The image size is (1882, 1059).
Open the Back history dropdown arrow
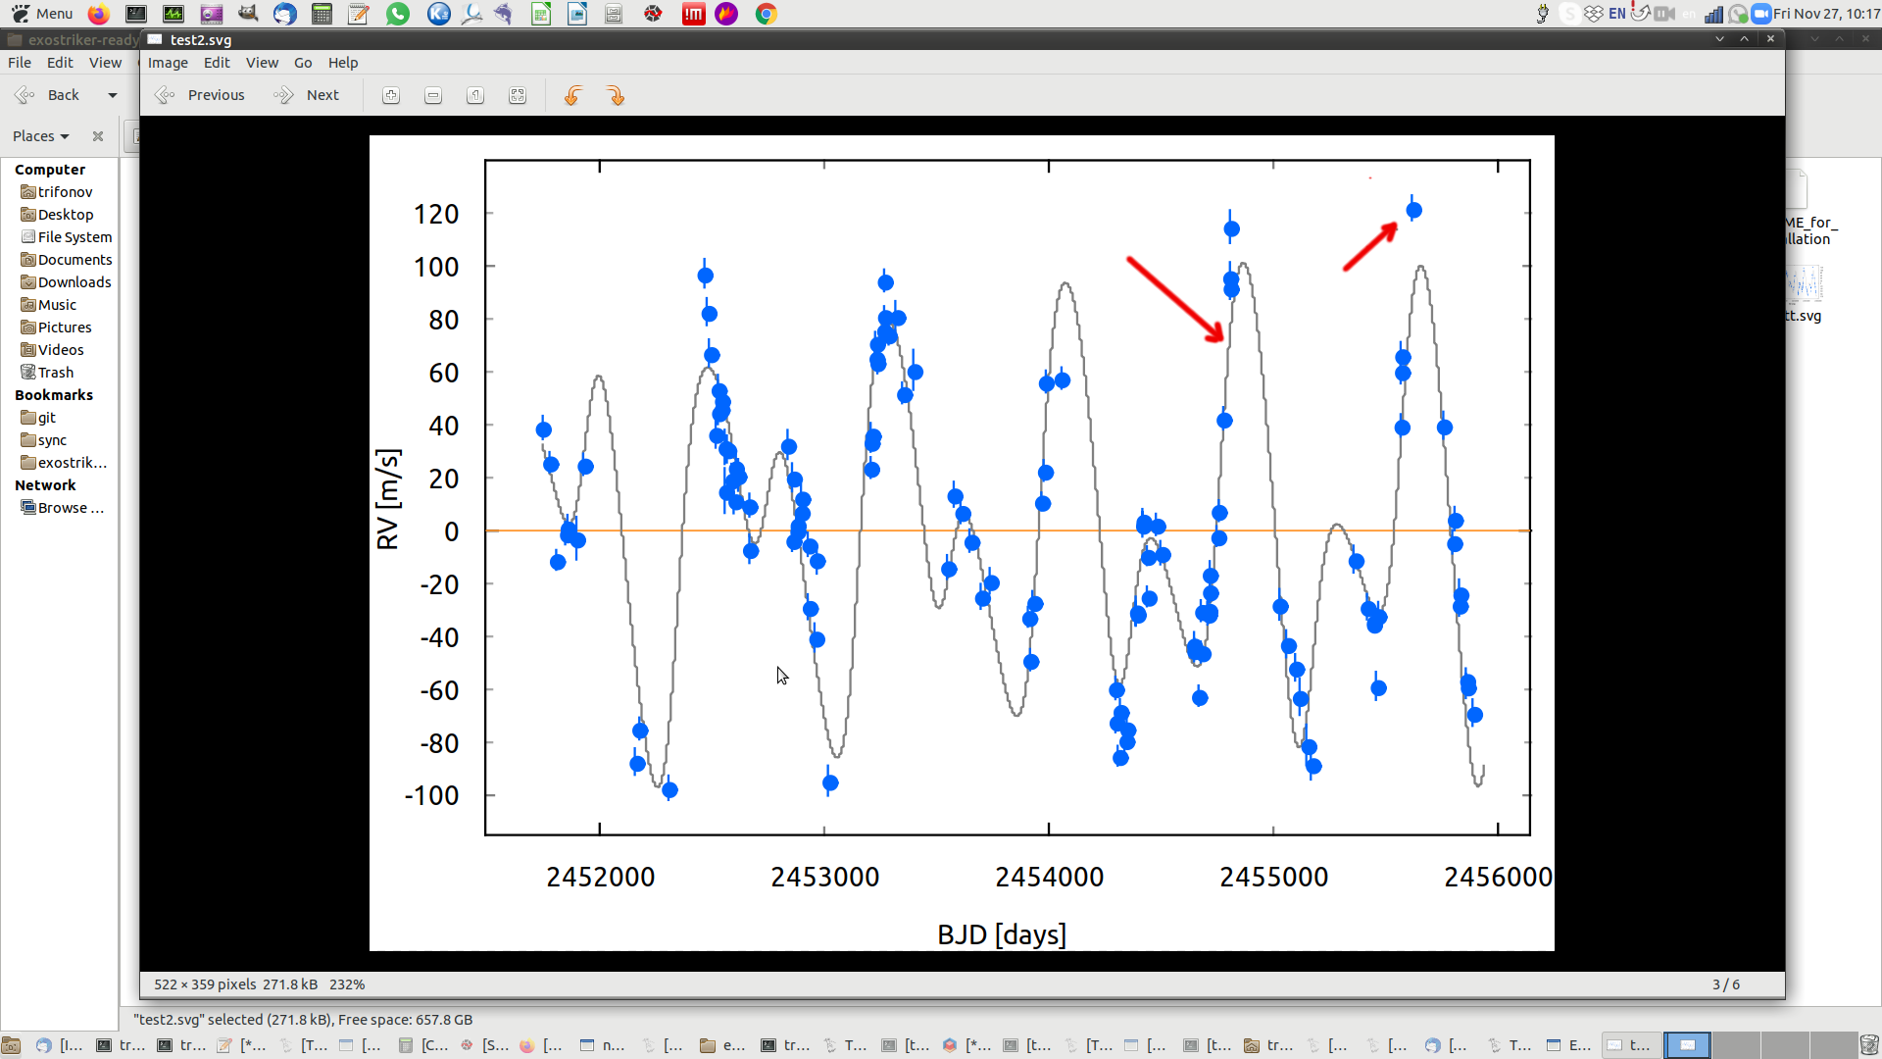point(111,94)
